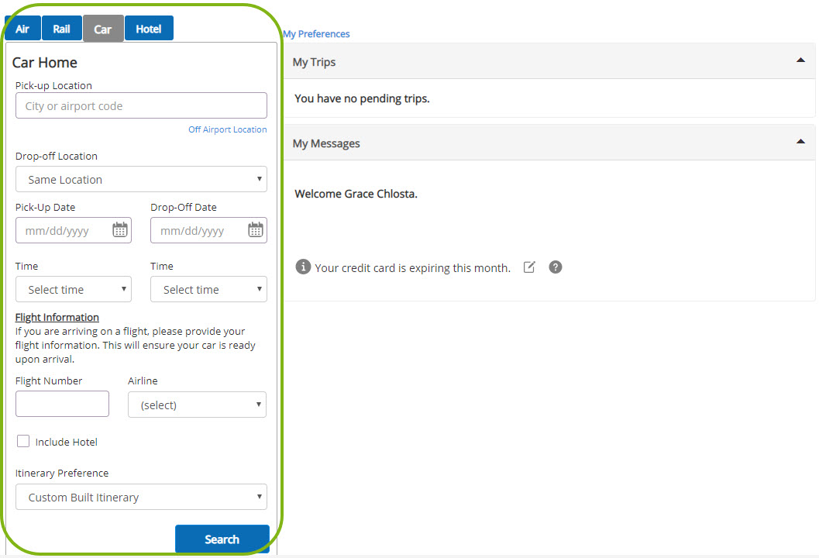Image resolution: width=819 pixels, height=558 pixels.
Task: Focus the Pick-up Location input field
Action: (x=141, y=105)
